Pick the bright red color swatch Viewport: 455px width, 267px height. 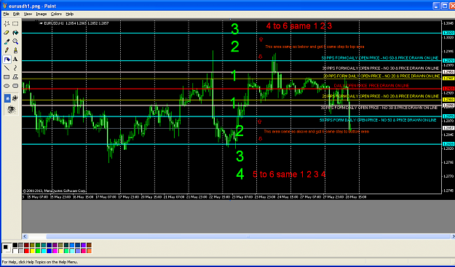click(26, 251)
